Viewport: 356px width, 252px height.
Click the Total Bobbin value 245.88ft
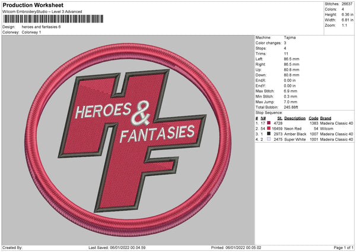click(291, 108)
